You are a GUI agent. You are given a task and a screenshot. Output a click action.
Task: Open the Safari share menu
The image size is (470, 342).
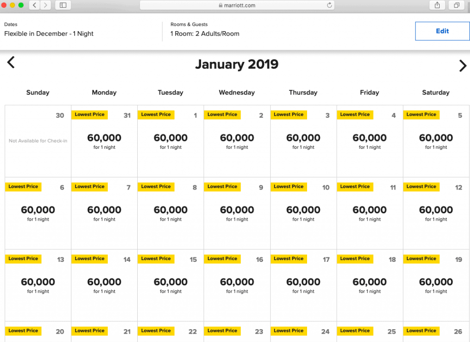click(x=437, y=5)
